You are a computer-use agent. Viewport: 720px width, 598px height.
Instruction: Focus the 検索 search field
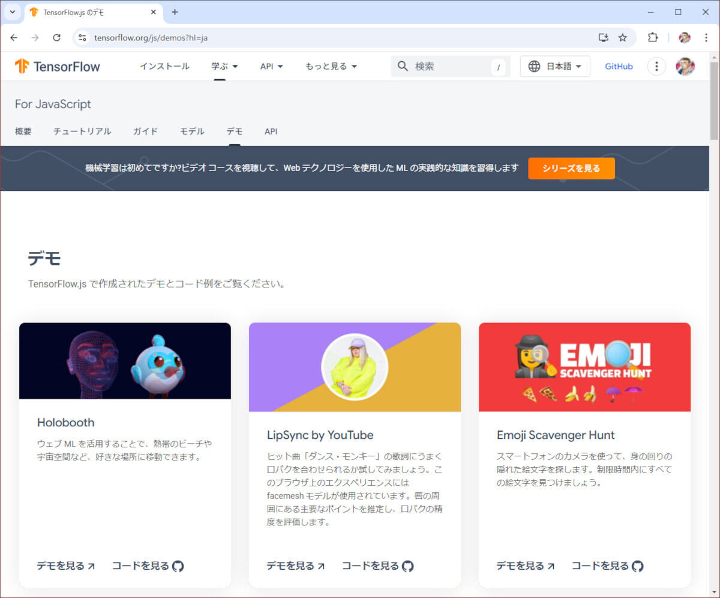pos(451,66)
